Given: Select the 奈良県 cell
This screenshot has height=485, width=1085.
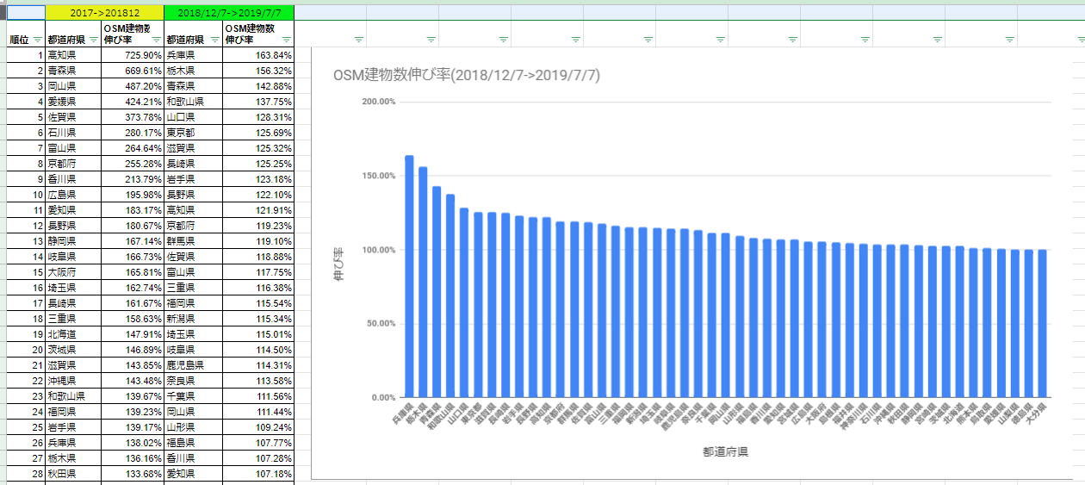Looking at the screenshot, I should pos(194,381).
